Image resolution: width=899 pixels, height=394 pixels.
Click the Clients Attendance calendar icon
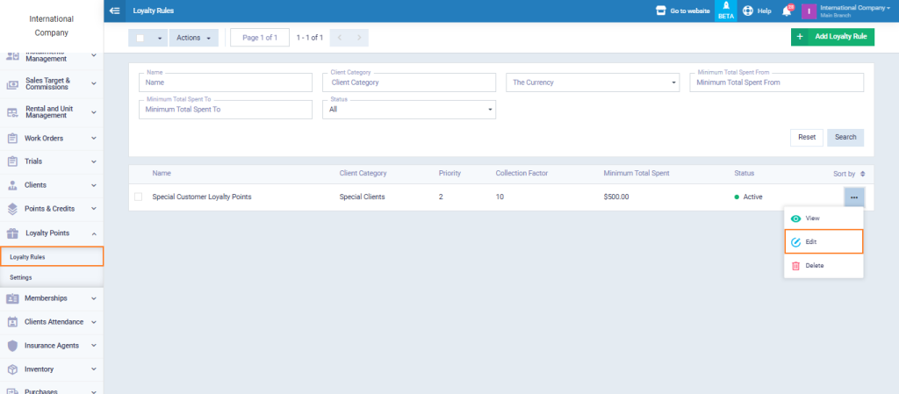pyautogui.click(x=12, y=322)
